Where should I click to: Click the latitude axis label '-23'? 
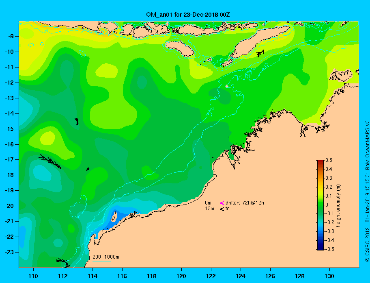point(9,252)
